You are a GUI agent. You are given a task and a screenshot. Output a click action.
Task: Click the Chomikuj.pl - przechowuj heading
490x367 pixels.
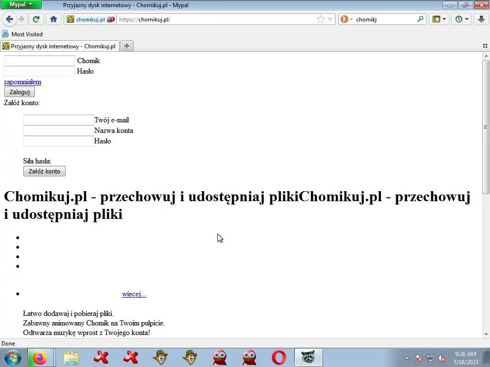[x=237, y=205]
